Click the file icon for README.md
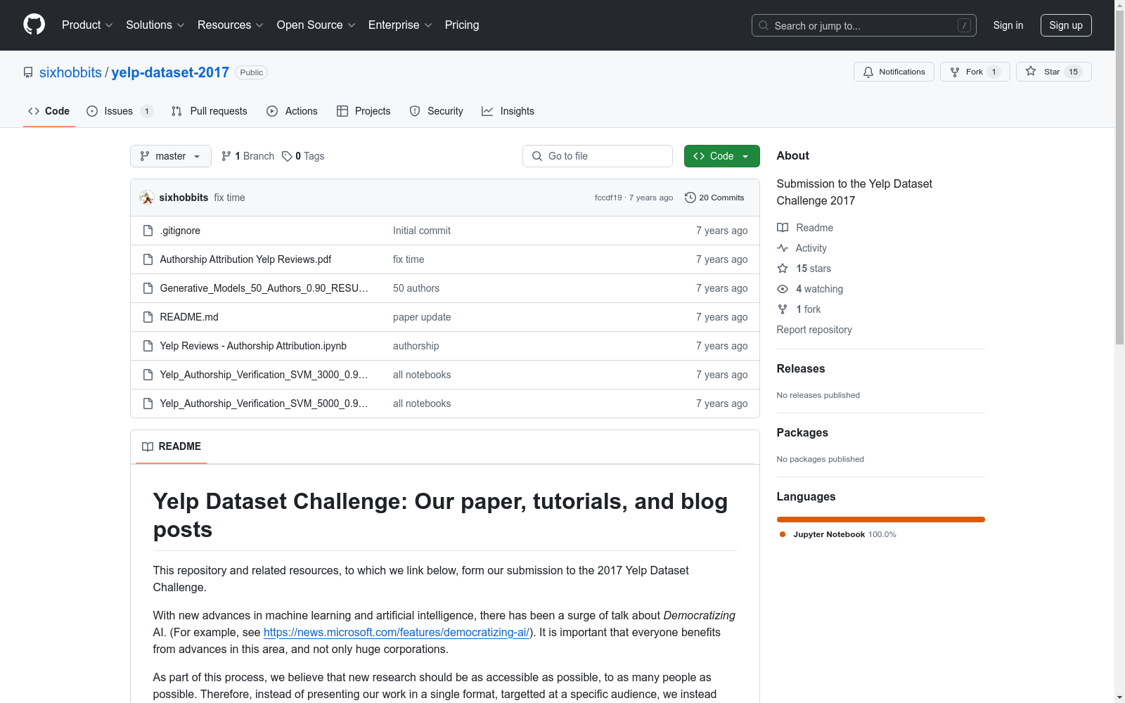 [148, 317]
